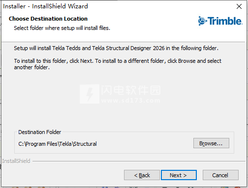Click the blank title bar area
Image resolution: width=248 pixels, height=188 pixels.
pyautogui.click(x=161, y=6)
